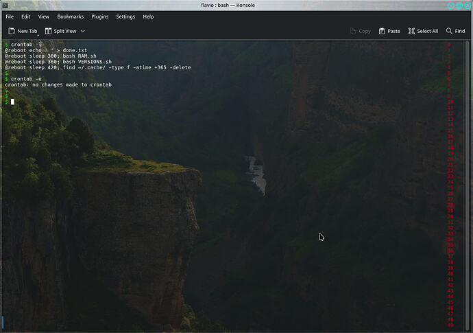The width and height of the screenshot is (473, 333).
Task: Click the Paste button label
Action: coord(393,31)
